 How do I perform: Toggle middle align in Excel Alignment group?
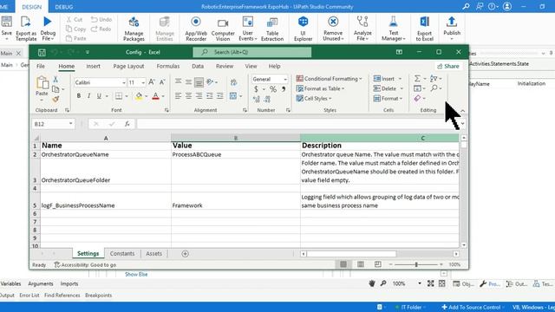(189, 82)
